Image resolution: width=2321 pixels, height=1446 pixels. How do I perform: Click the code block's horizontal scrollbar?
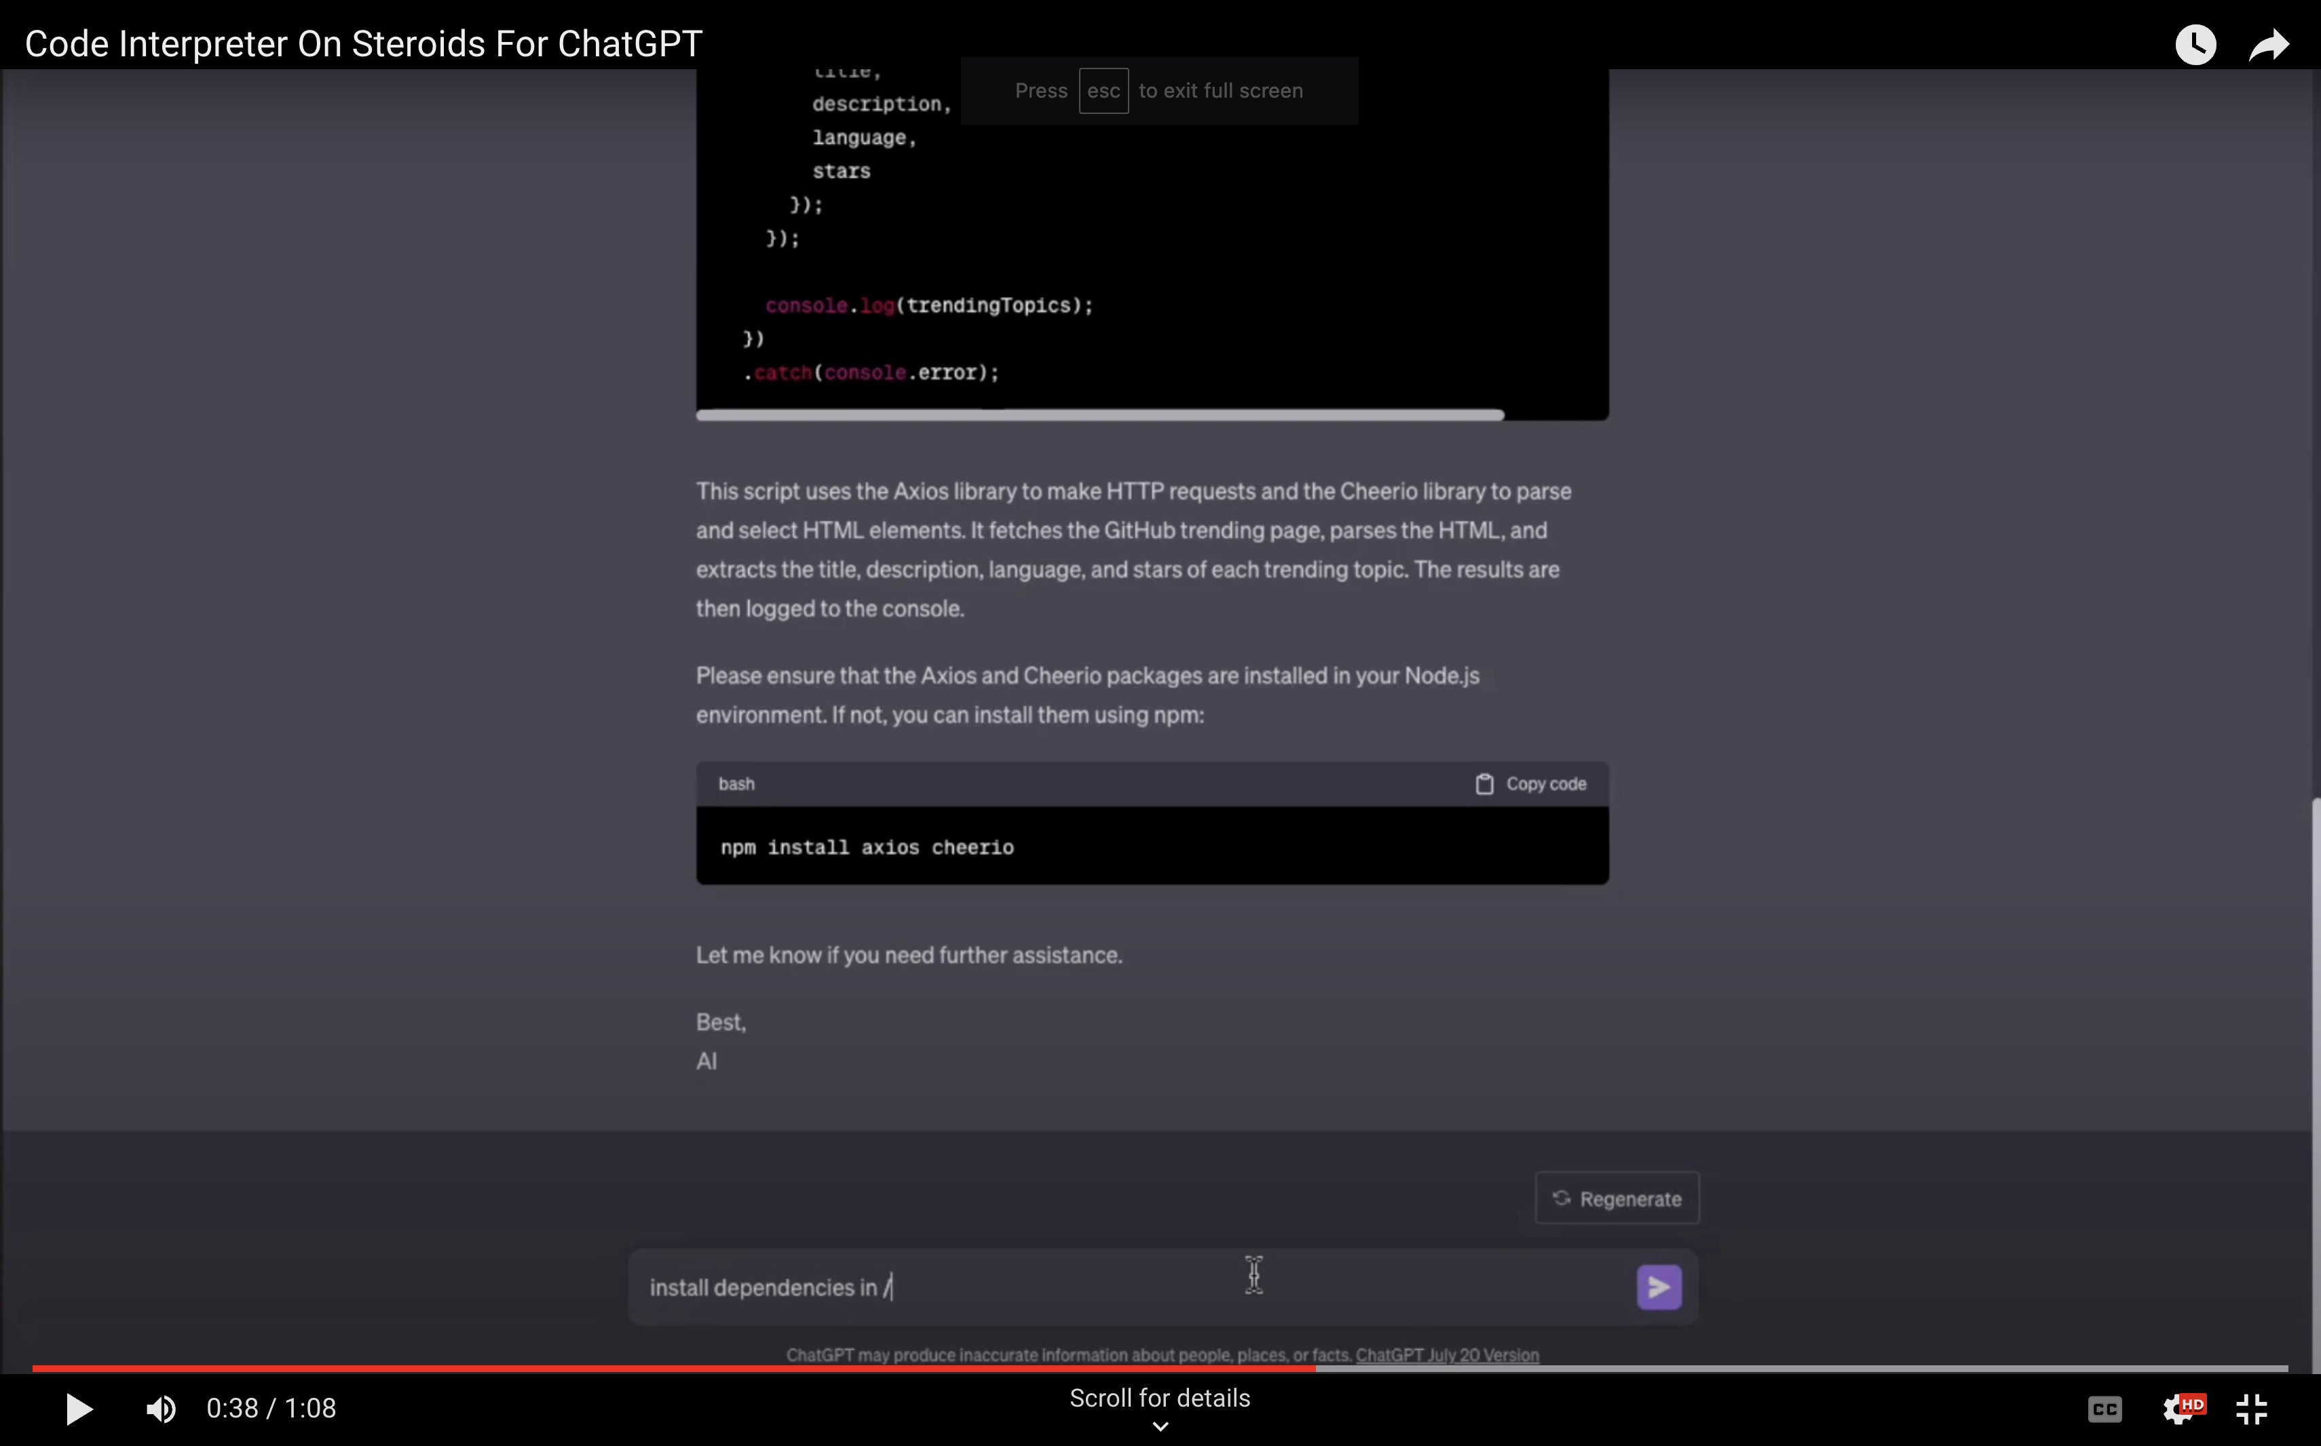click(x=1100, y=415)
